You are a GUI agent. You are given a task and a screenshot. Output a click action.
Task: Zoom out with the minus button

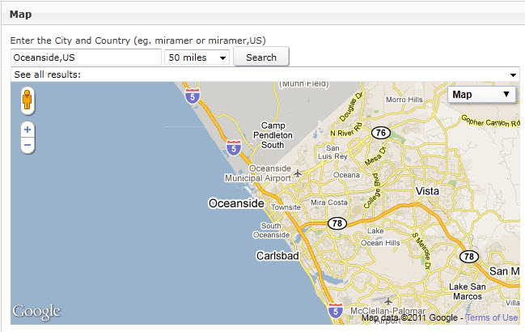pyautogui.click(x=28, y=145)
